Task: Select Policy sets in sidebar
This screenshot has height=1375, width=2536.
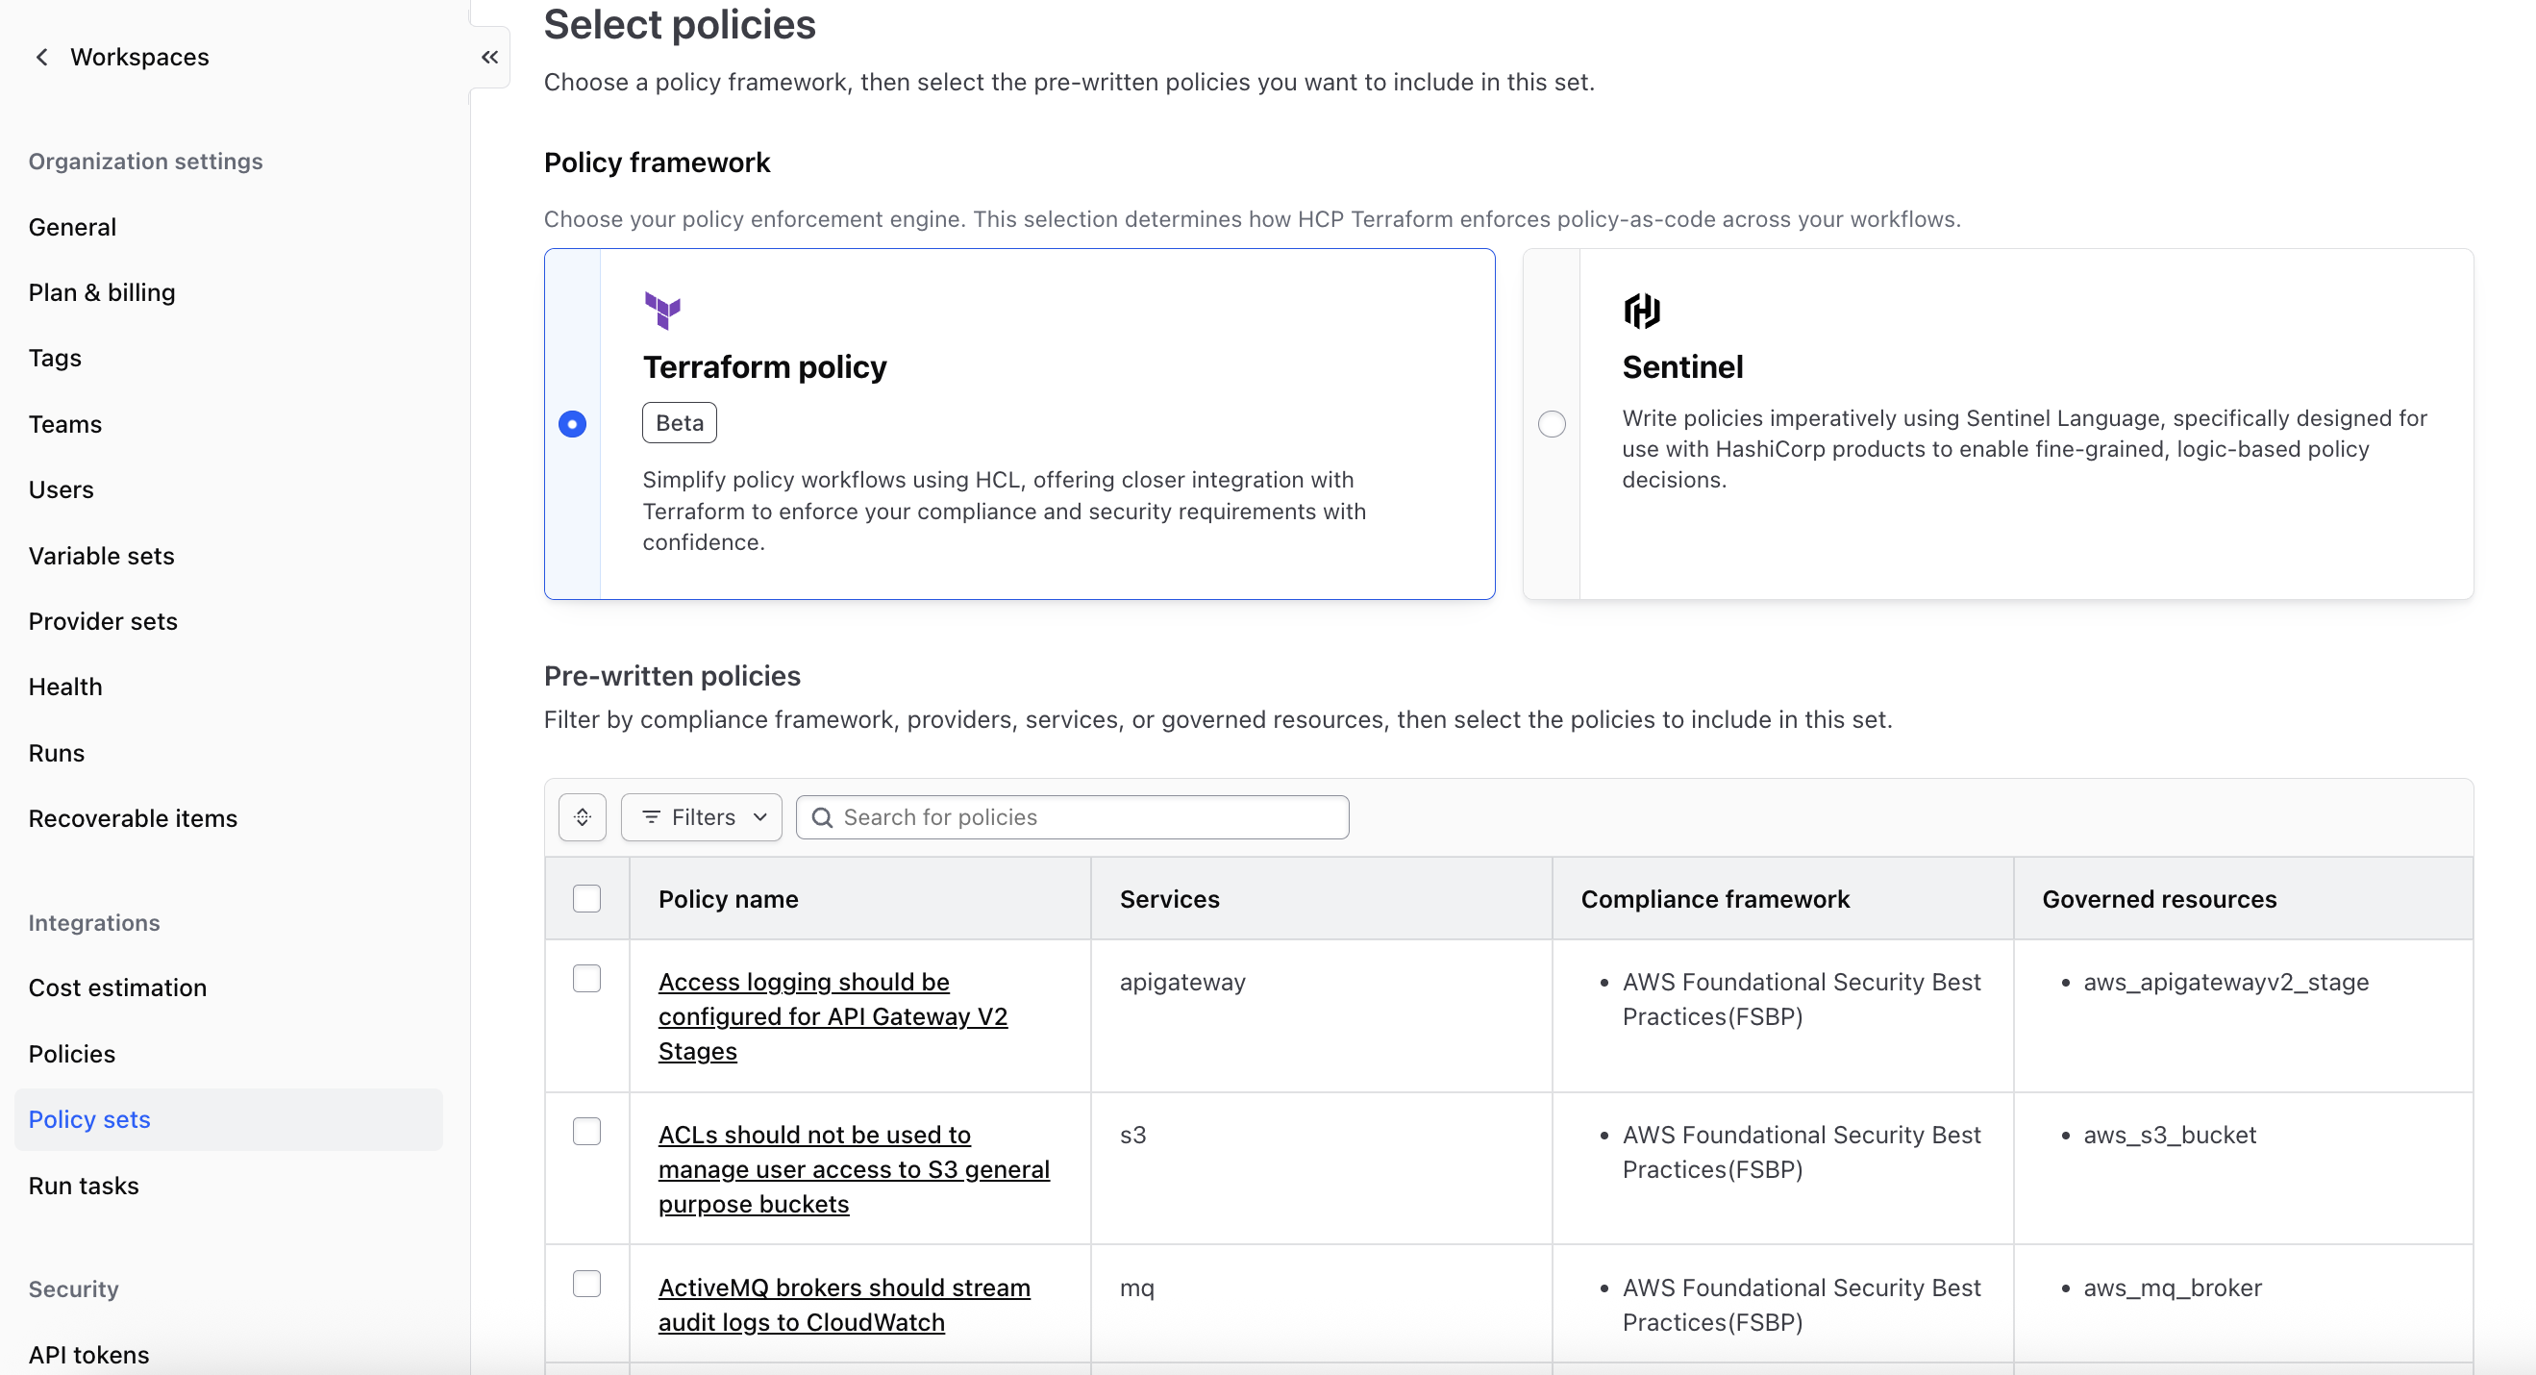Action: pos(229,1120)
